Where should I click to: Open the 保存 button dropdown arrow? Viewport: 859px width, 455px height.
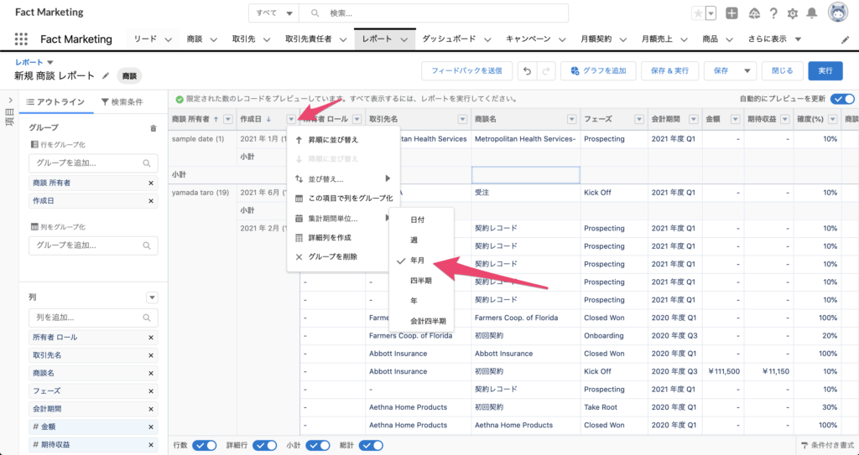pyautogui.click(x=747, y=71)
